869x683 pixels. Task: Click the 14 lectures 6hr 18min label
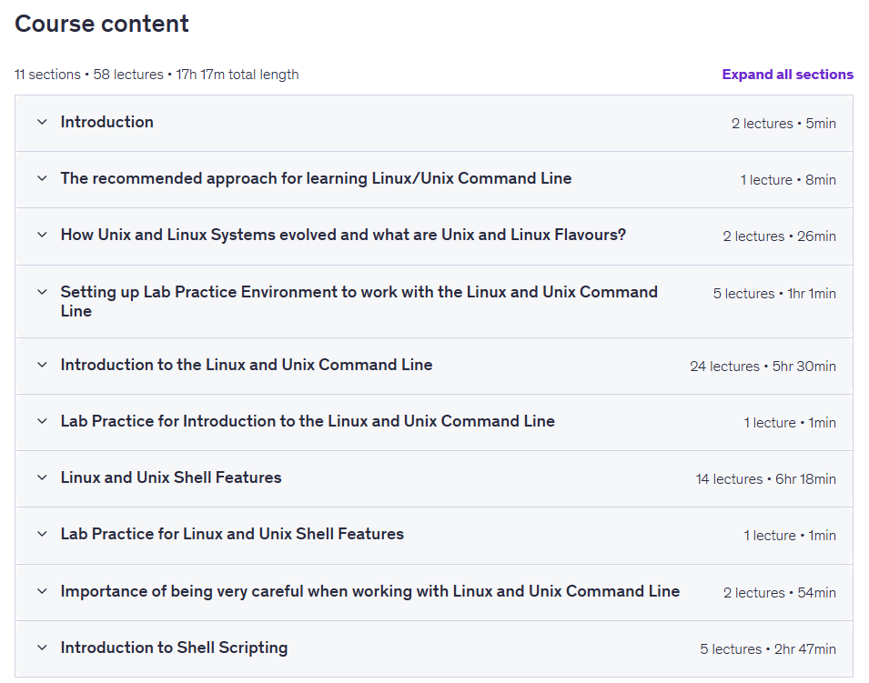tap(765, 479)
